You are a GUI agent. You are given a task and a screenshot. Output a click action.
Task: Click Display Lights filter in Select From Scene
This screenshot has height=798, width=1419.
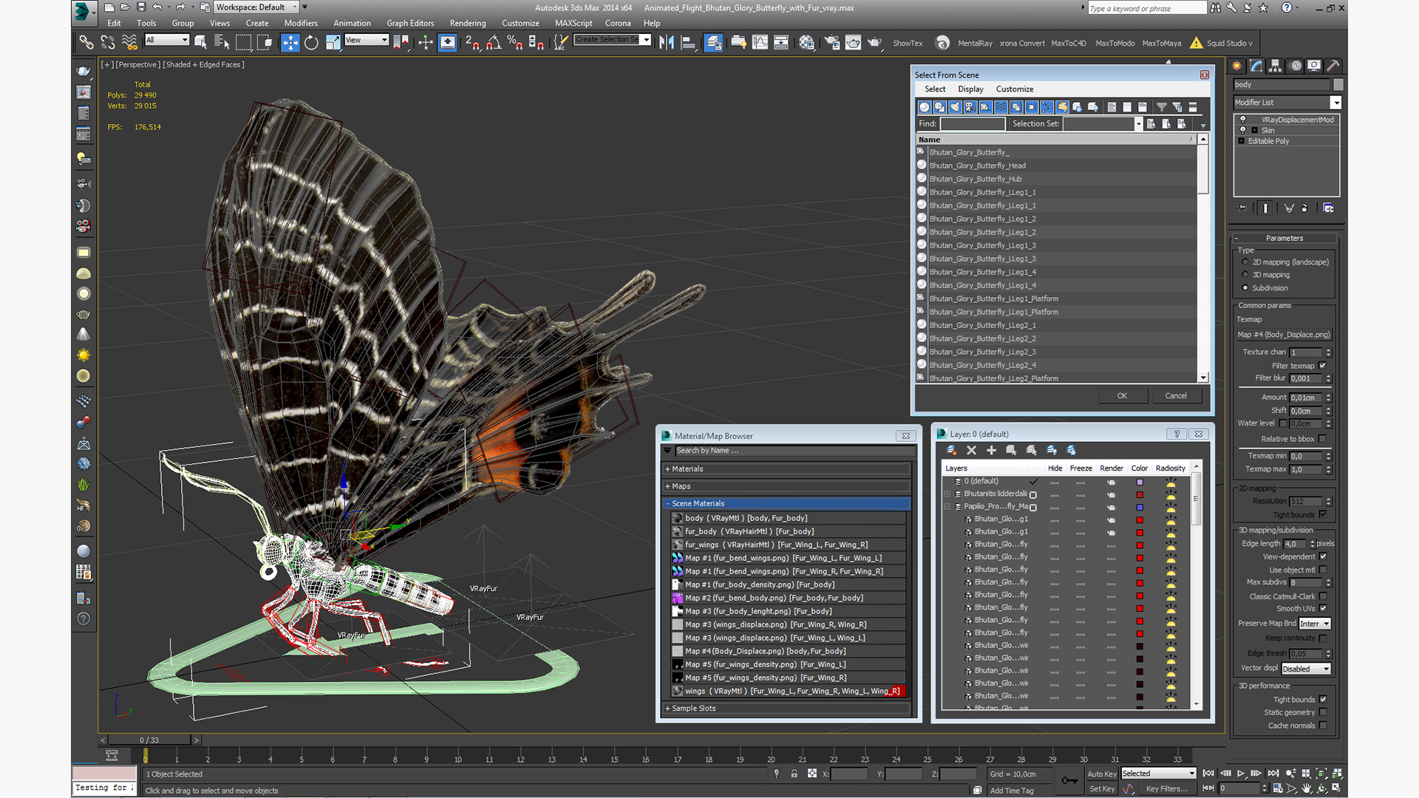pos(955,107)
